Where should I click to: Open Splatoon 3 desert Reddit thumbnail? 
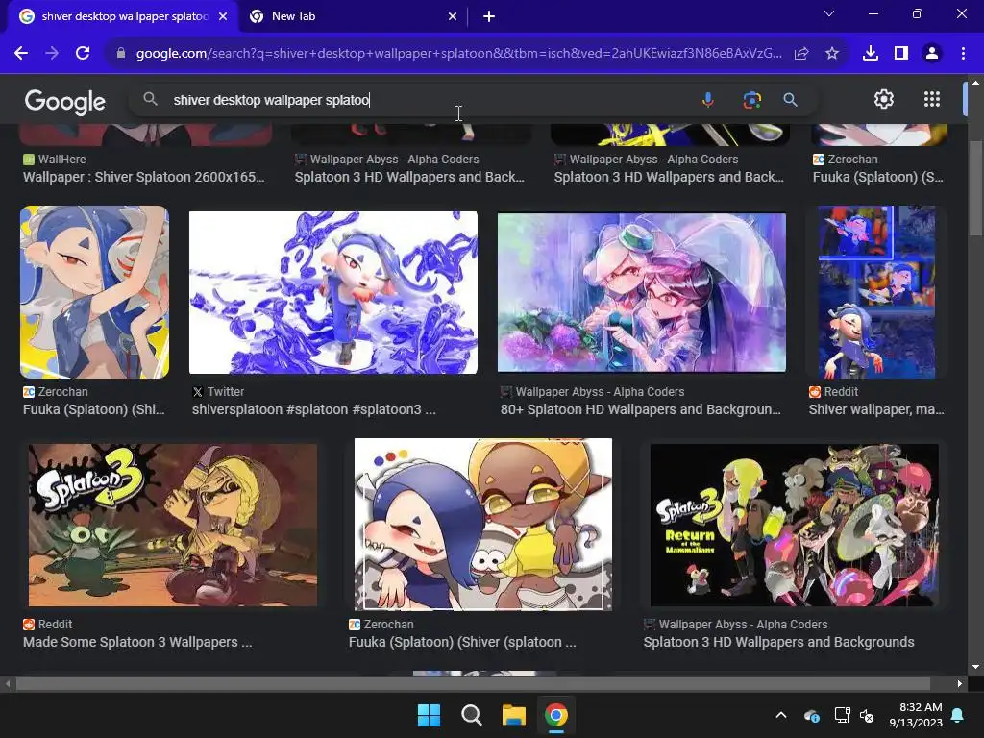173,526
